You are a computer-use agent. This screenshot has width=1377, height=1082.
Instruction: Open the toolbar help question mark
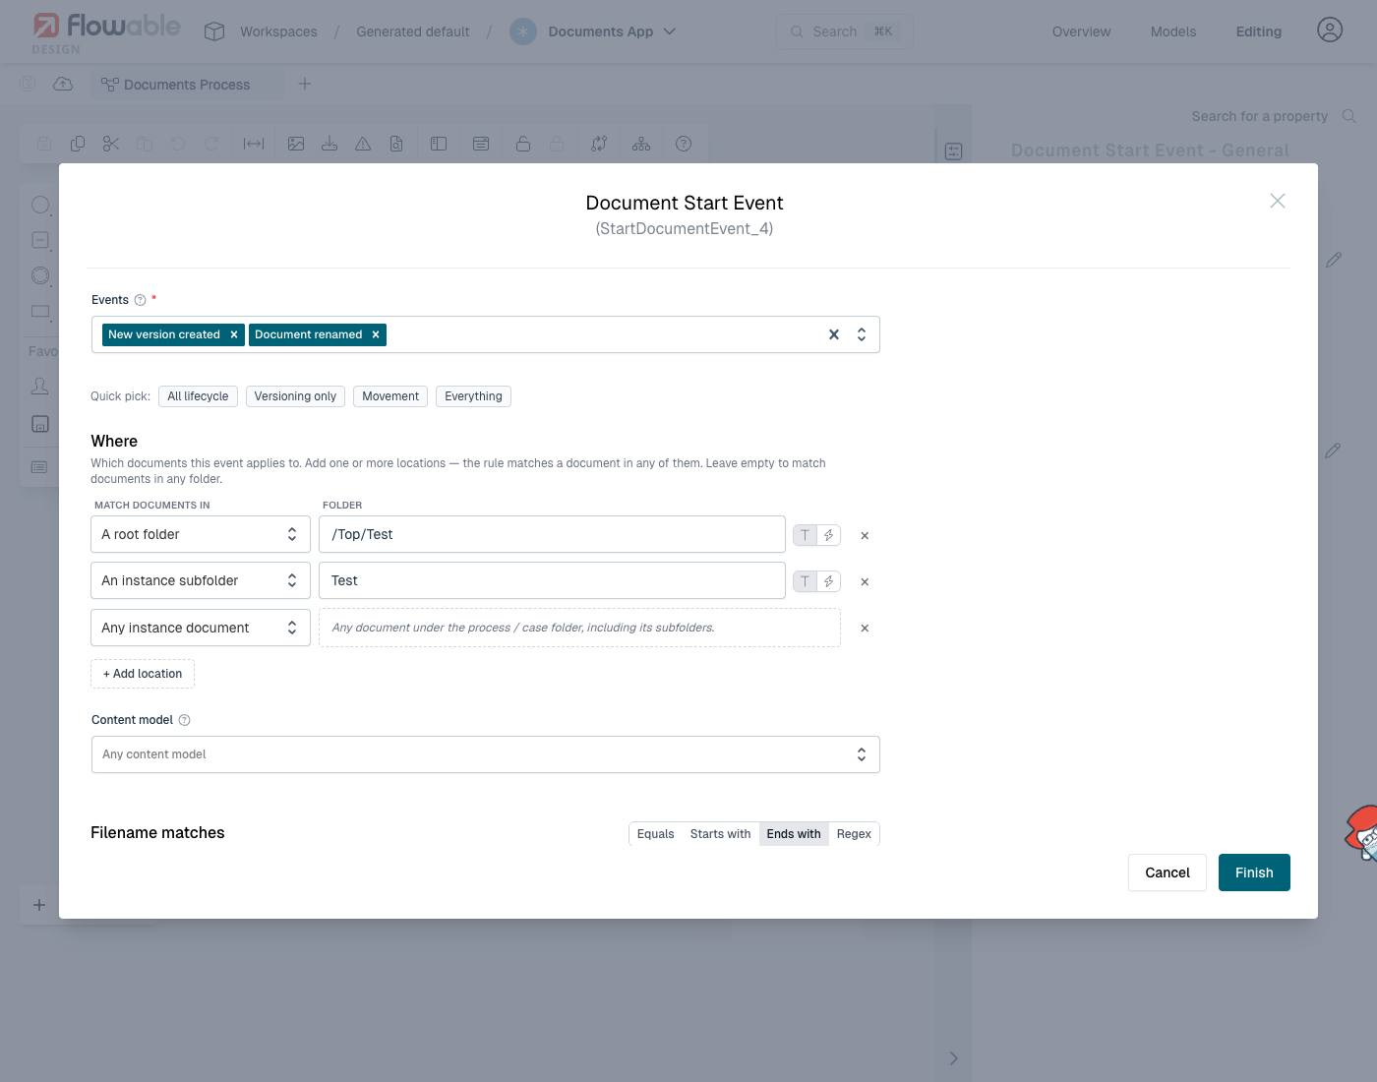coord(684,144)
